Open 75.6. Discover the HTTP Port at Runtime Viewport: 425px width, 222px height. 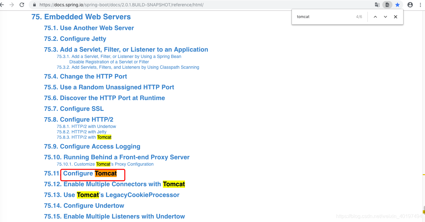(104, 98)
